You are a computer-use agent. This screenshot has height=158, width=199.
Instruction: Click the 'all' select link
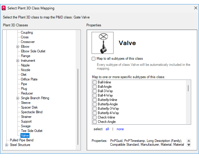pos(107,129)
